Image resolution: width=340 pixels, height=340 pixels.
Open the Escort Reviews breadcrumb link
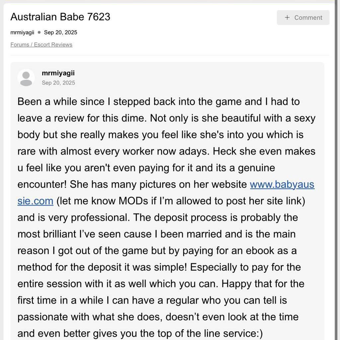(x=53, y=44)
